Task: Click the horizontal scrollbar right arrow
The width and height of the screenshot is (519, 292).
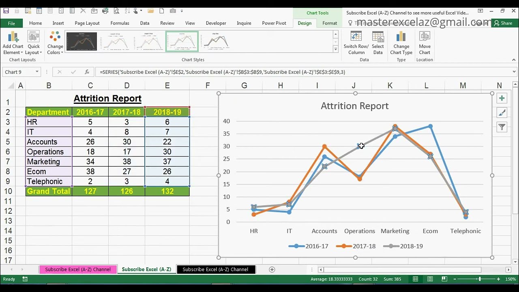Action: [508, 270]
